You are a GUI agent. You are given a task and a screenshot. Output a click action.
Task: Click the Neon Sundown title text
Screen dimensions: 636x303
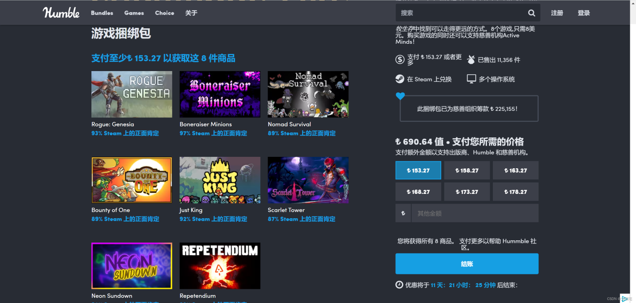[112, 295]
